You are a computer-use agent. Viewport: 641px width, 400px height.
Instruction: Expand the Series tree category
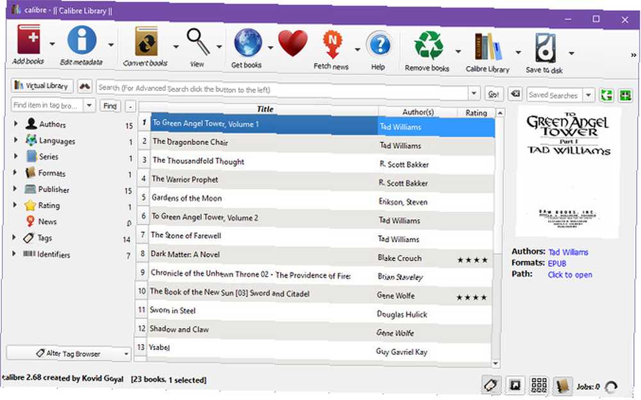pyautogui.click(x=15, y=156)
